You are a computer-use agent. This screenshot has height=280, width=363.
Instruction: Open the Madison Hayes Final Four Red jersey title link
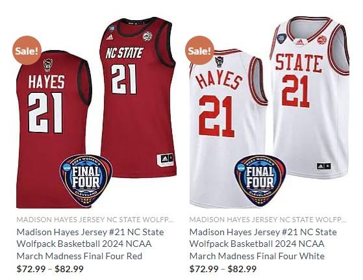[x=90, y=244]
